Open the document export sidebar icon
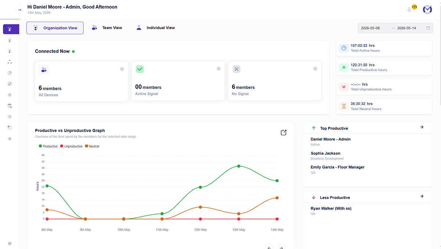The image size is (441, 249). tap(10, 84)
